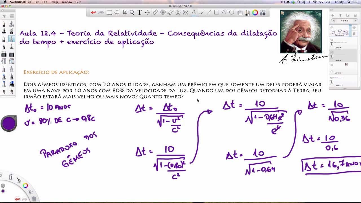Open the Wi-Fi status menu
361x203 pixels.
[315, 2]
